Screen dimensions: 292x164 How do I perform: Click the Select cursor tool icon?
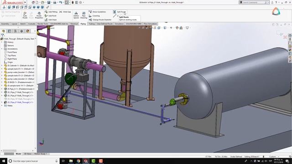67,2
